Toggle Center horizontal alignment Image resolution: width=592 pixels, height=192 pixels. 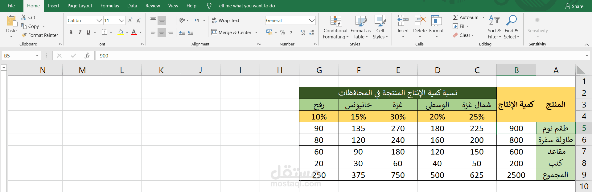click(x=162, y=32)
